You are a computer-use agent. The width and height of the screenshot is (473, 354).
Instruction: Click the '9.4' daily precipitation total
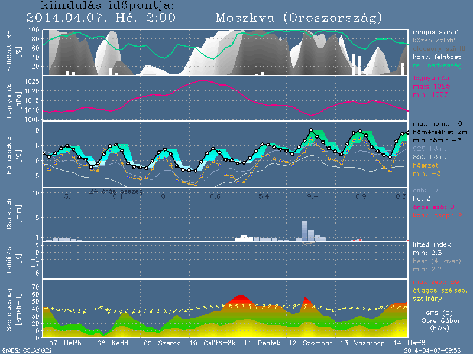(312, 196)
